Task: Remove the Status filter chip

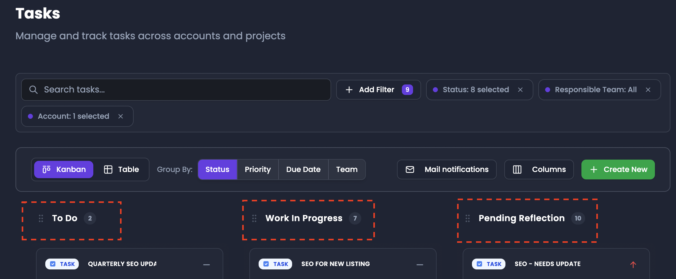Action: point(520,90)
